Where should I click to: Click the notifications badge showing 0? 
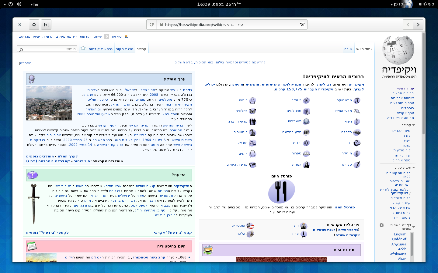(x=107, y=36)
